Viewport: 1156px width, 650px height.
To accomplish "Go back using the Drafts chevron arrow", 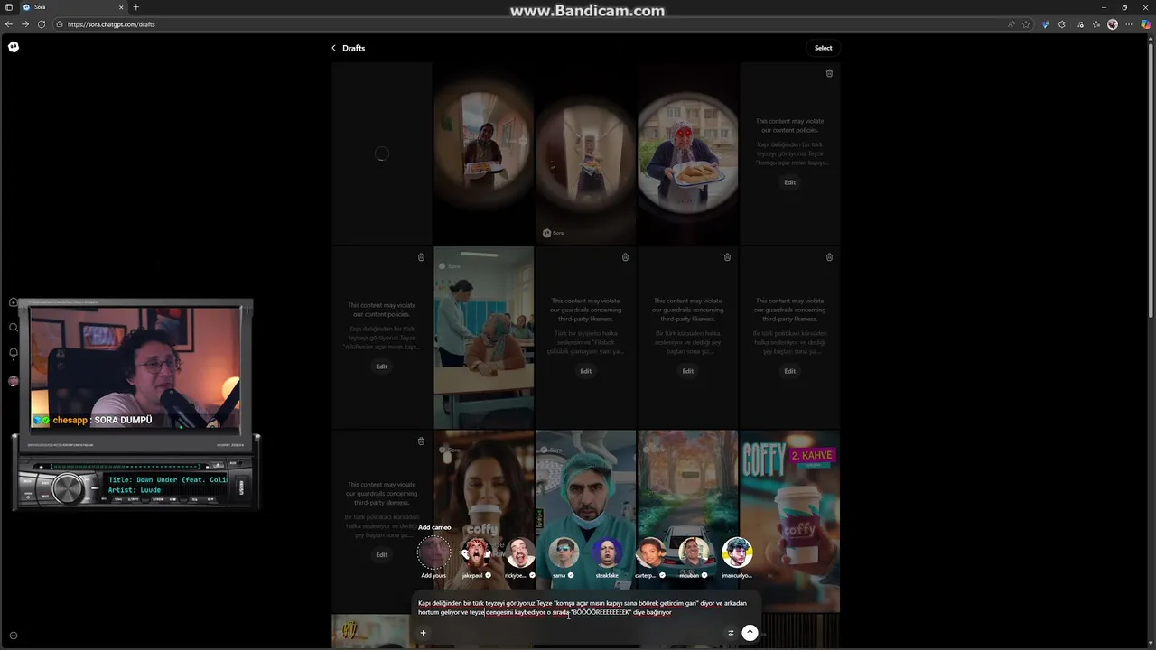I will pos(333,48).
